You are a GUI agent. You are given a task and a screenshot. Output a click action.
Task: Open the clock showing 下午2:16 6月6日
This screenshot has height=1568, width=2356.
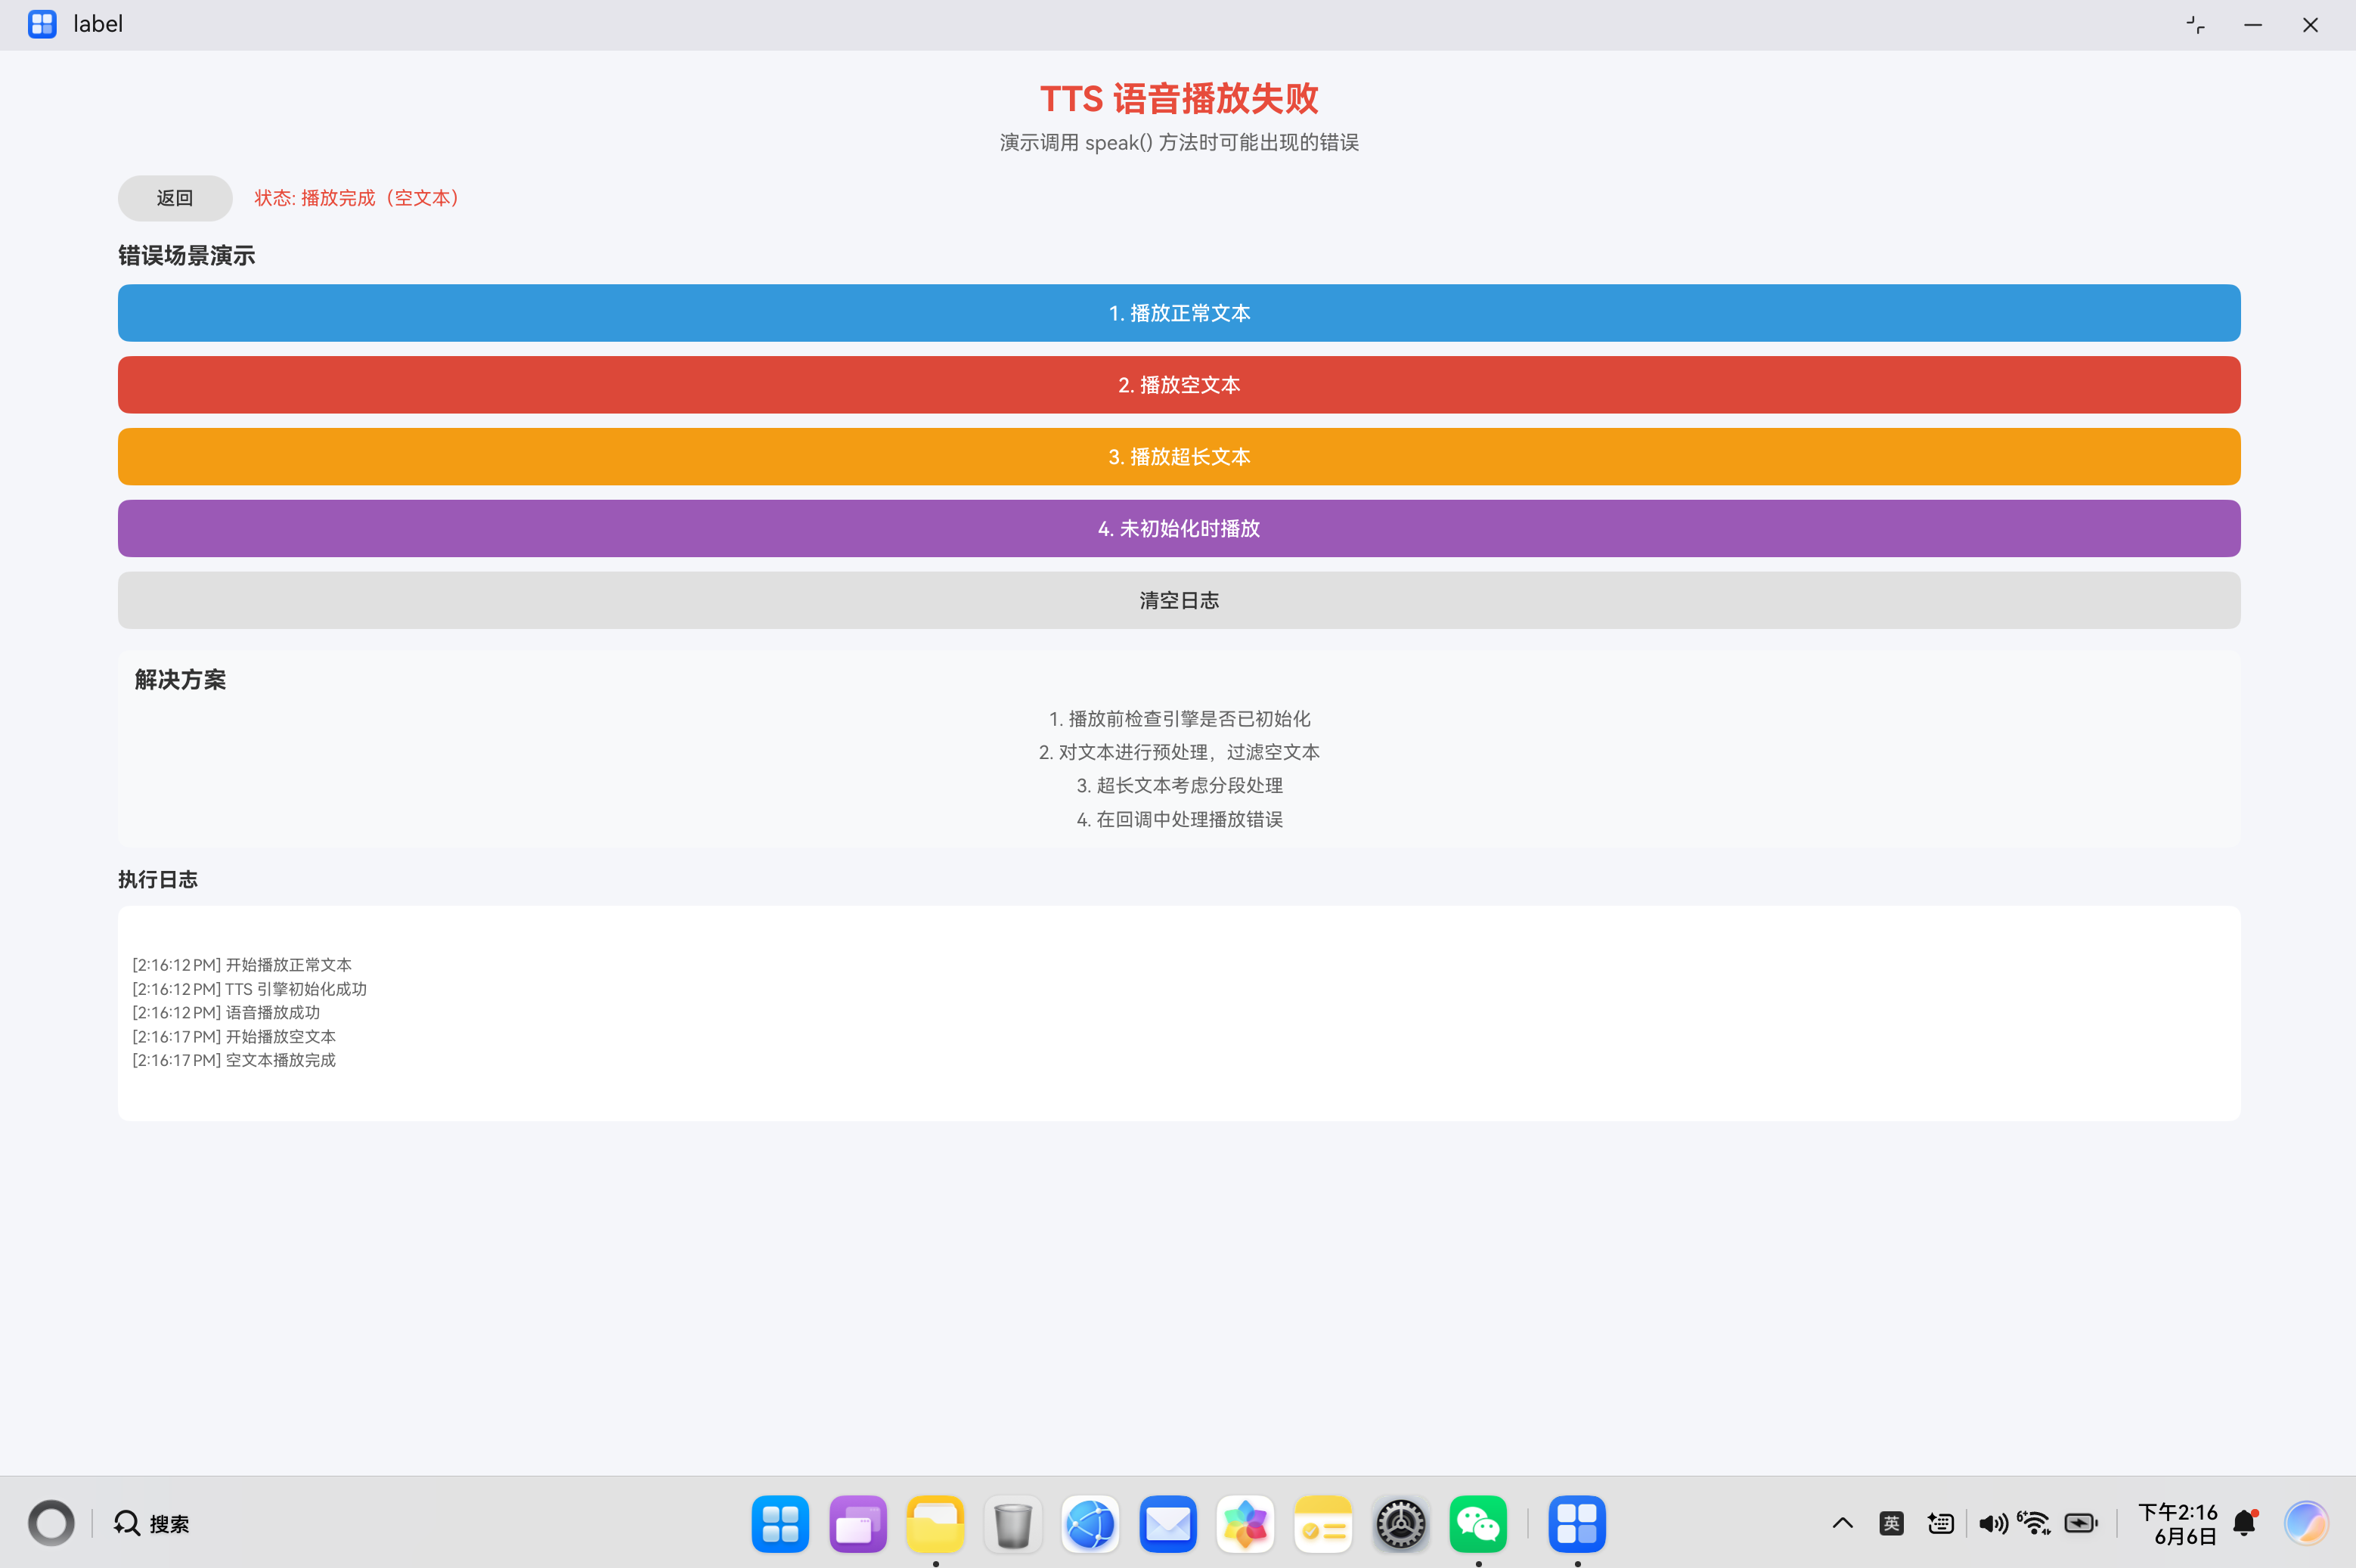point(2178,1524)
